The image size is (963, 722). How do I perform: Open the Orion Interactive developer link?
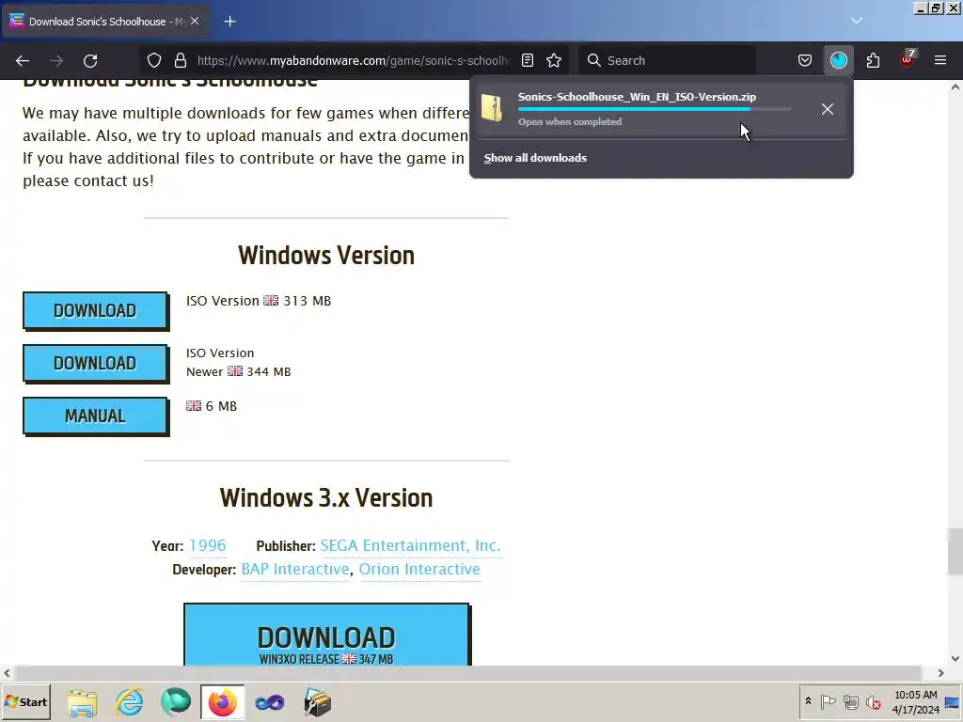419,569
